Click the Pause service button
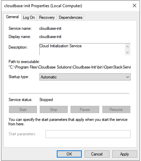The image size is (141, 161). (85, 110)
